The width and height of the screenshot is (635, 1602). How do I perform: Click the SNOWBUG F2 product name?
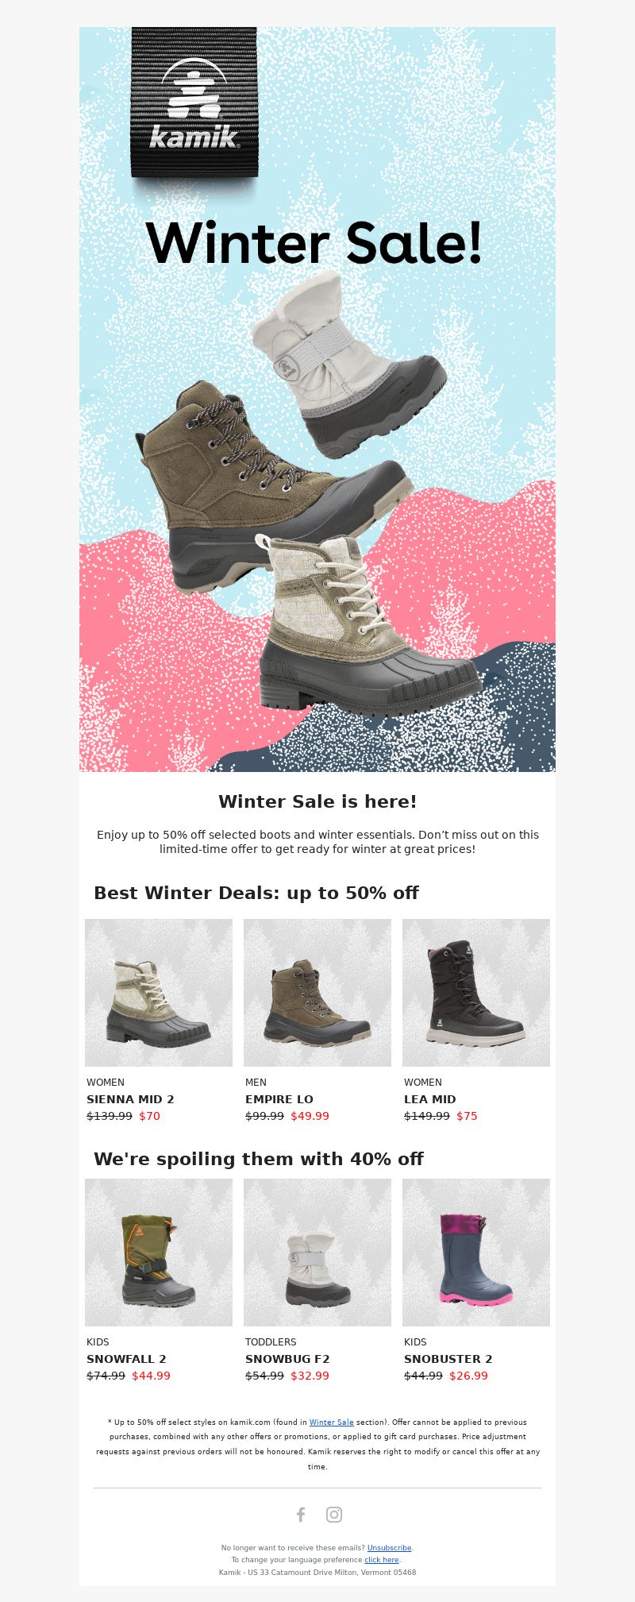(287, 1359)
